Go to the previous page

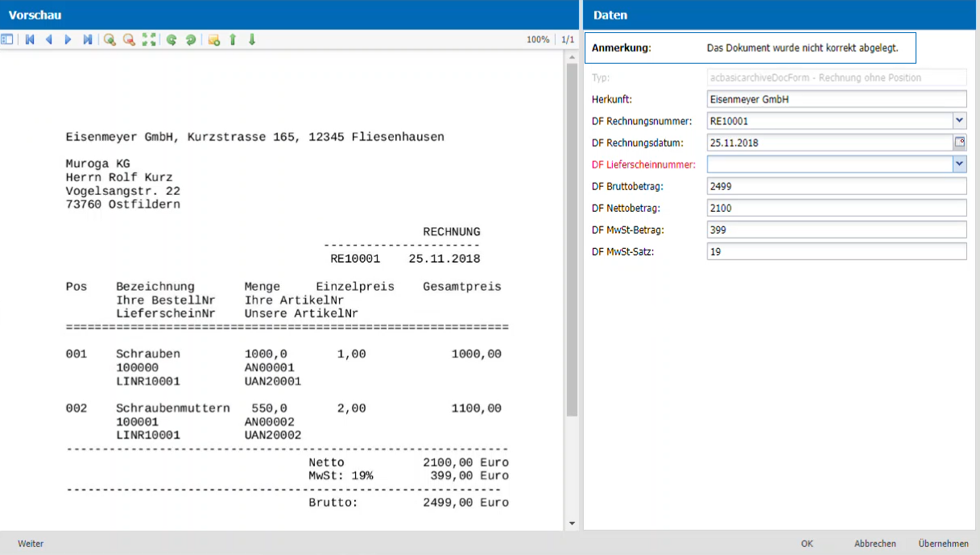click(x=48, y=39)
